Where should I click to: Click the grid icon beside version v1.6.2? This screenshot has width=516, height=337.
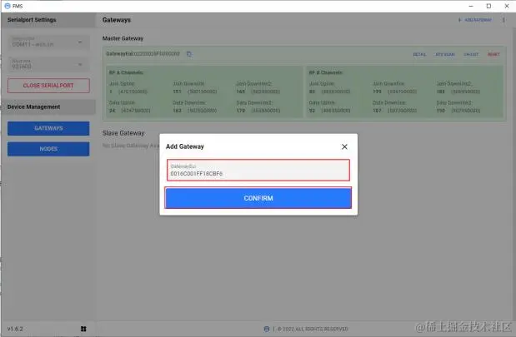pyautogui.click(x=83, y=329)
